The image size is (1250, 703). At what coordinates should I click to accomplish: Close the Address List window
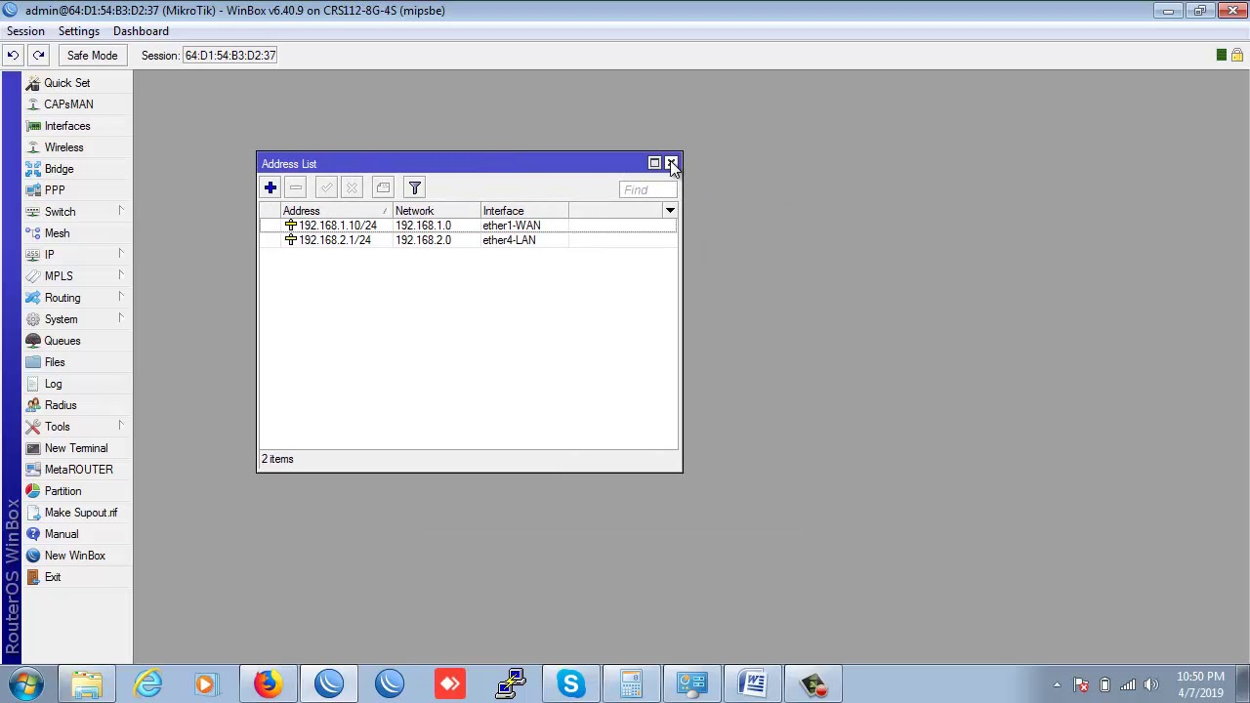pos(671,163)
